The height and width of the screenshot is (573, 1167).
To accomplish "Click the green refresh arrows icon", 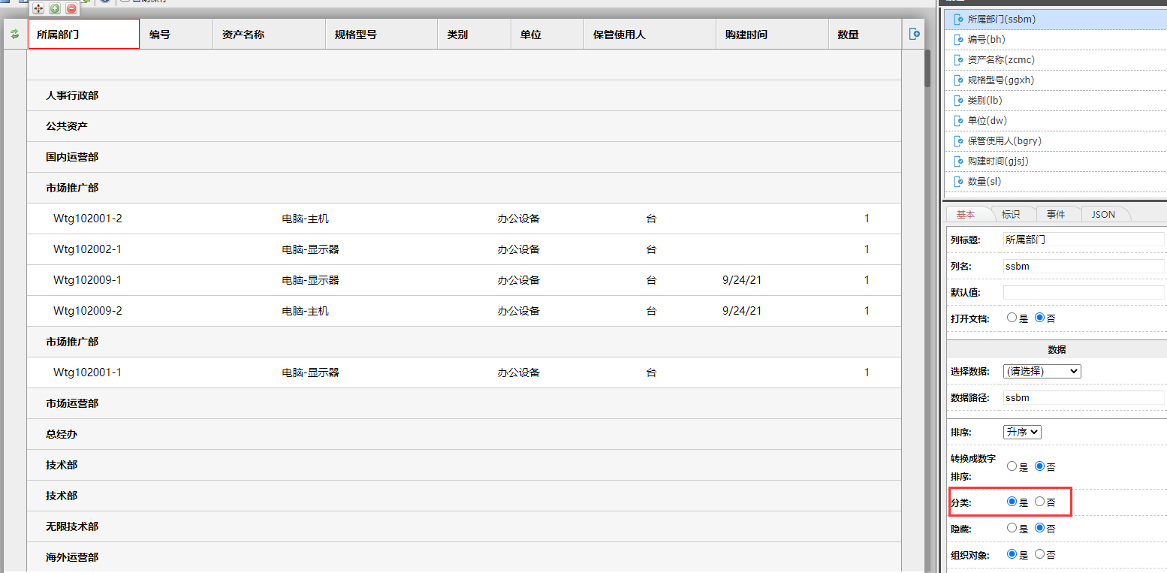I will 14,34.
